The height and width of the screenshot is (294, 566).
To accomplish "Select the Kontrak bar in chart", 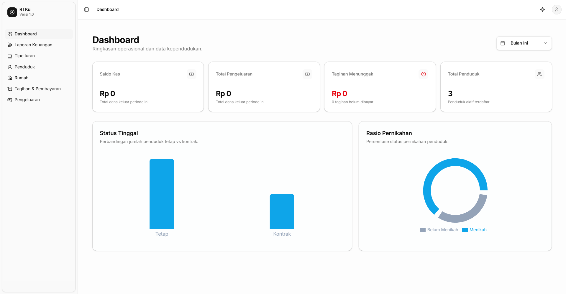I will pos(282,211).
